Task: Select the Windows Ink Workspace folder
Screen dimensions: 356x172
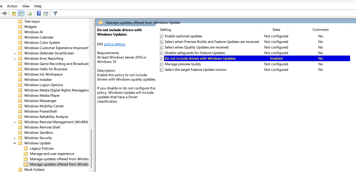Action: tap(43, 74)
